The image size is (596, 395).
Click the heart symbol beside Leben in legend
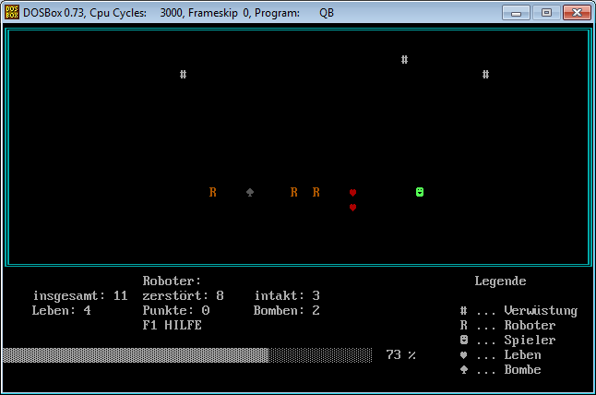[464, 355]
